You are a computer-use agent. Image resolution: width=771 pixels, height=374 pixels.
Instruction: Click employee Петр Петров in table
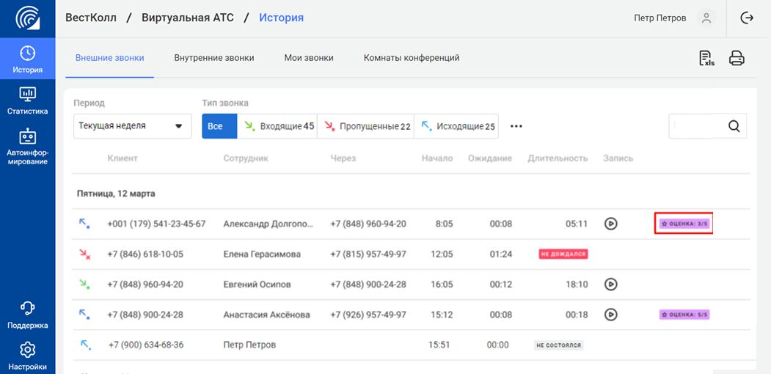249,345
